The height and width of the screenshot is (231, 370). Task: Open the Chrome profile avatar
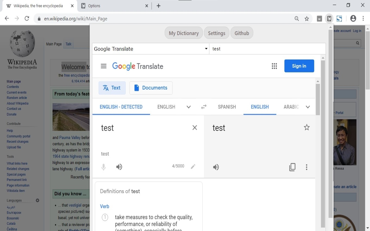(x=353, y=18)
